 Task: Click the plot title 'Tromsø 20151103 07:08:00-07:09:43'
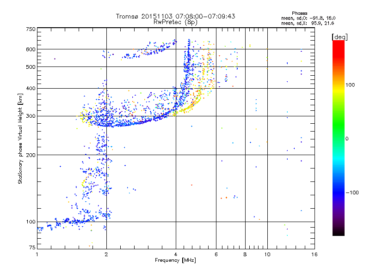click(x=176, y=16)
